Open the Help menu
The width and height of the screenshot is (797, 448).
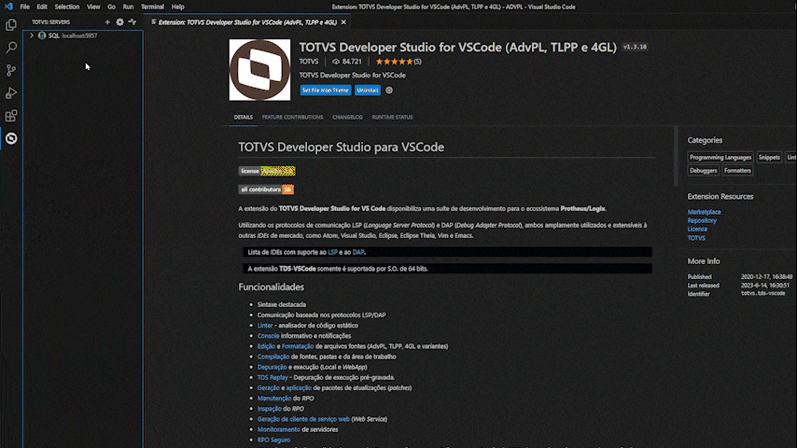pyautogui.click(x=177, y=7)
